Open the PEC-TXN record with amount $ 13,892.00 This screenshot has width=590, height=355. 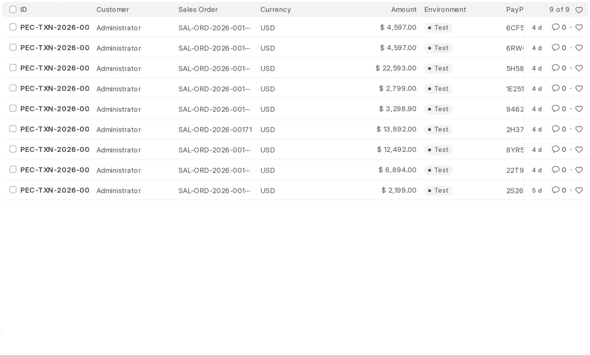(55, 129)
